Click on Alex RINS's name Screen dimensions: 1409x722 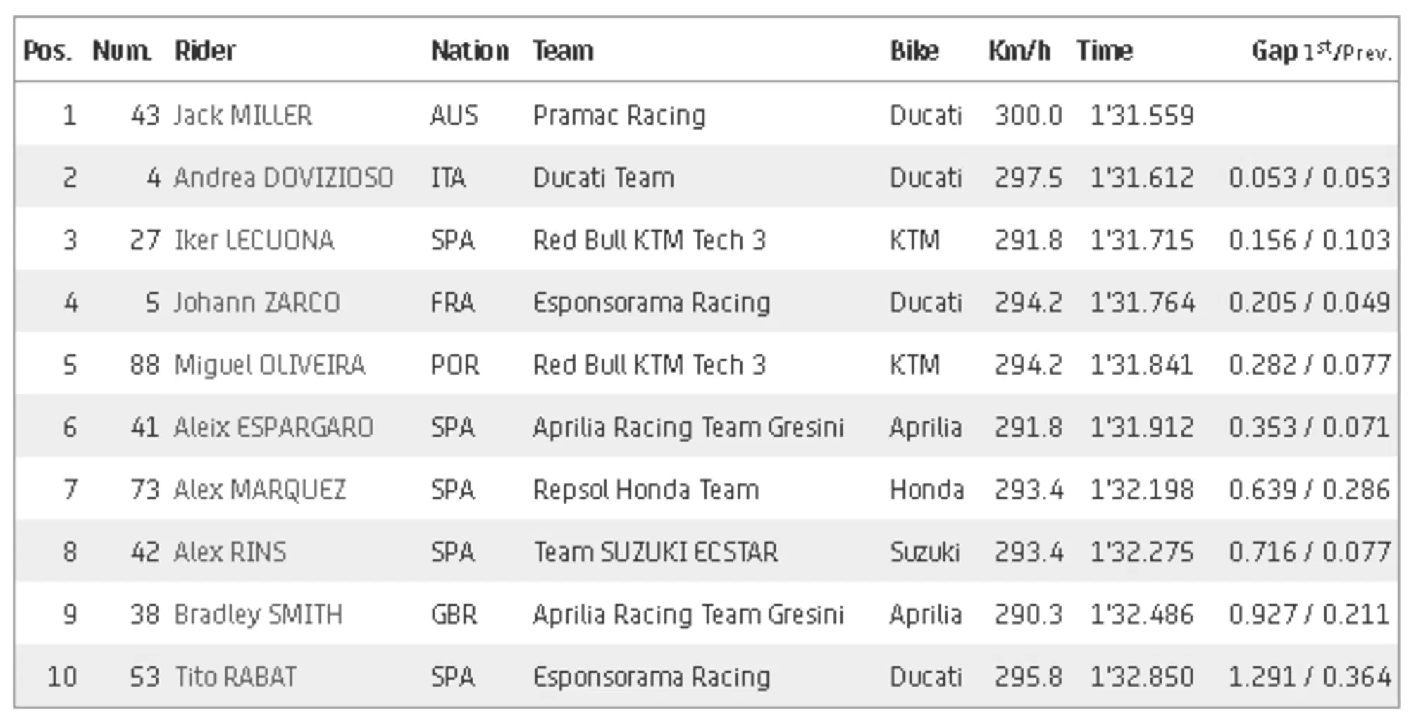230,552
